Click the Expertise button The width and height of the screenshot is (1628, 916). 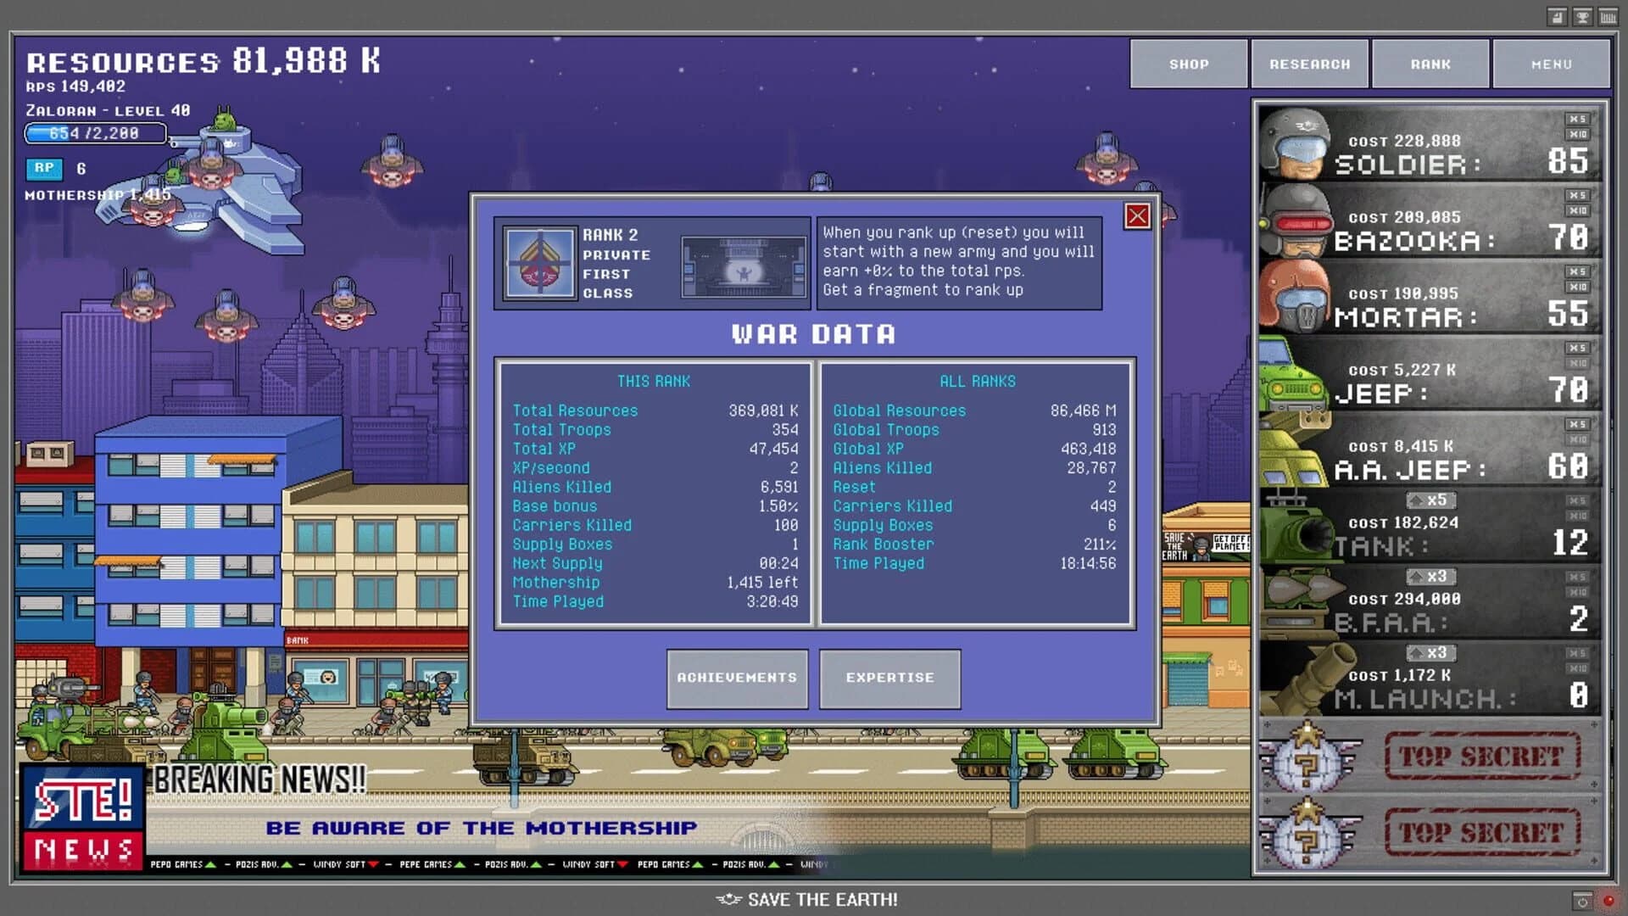pos(889,677)
